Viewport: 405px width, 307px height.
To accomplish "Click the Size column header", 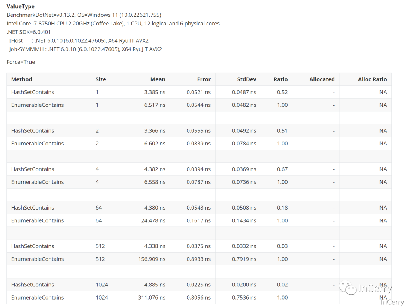I will coord(100,79).
